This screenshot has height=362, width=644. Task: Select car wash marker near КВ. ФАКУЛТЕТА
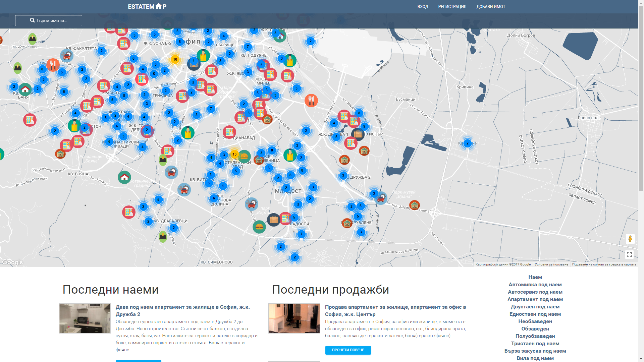67,56
